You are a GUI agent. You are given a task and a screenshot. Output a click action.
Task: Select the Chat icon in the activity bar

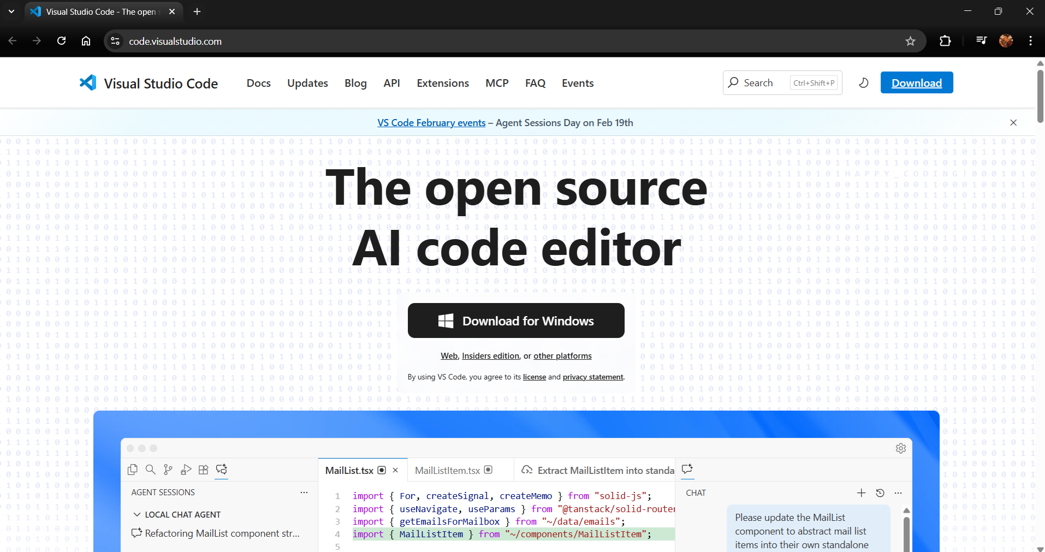point(222,470)
